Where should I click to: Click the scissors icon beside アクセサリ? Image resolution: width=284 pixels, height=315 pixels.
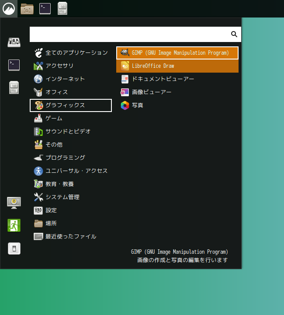[x=38, y=66]
